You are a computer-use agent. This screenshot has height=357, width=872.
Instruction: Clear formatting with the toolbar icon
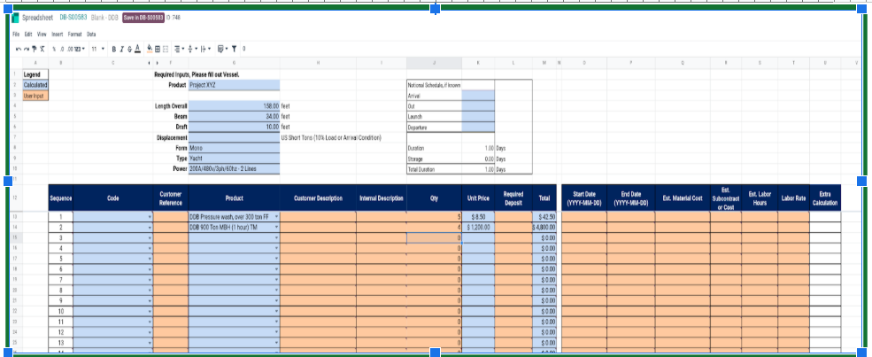[42, 49]
